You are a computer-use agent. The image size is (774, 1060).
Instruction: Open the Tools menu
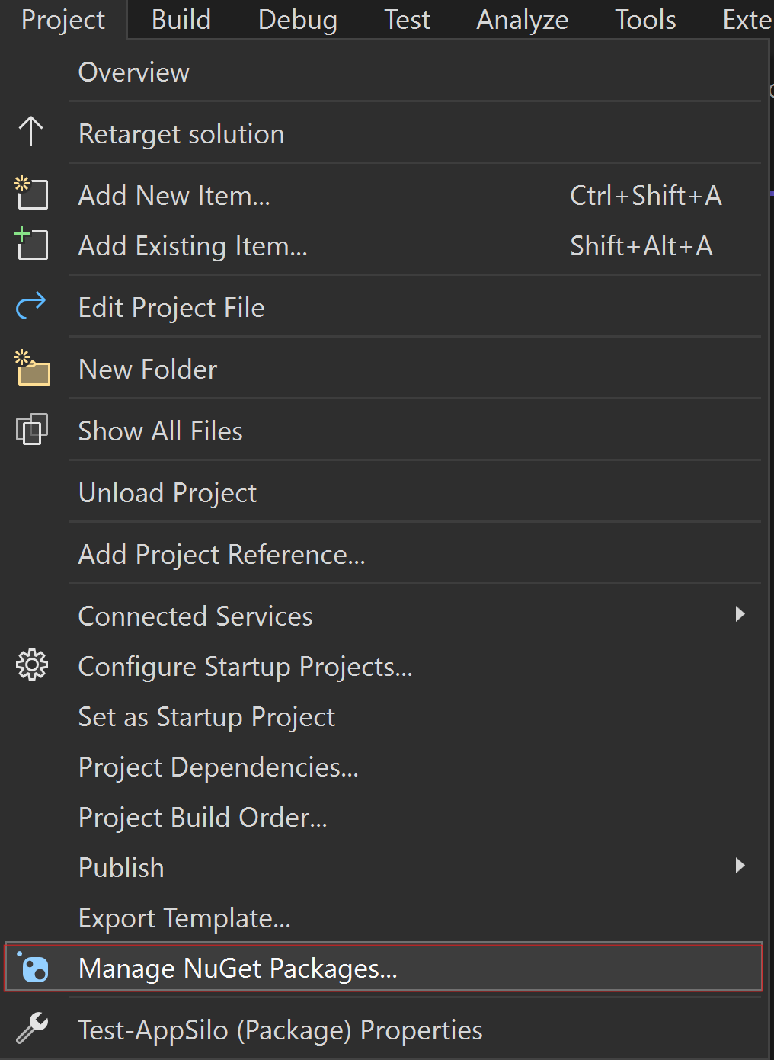644,20
